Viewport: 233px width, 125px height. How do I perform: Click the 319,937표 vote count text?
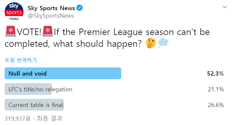pyautogui.click(x=18, y=118)
